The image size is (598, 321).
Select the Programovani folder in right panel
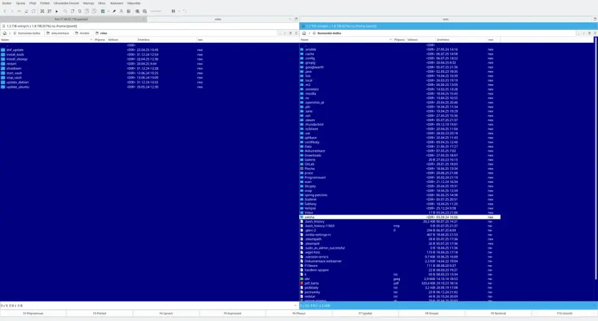pyautogui.click(x=315, y=177)
